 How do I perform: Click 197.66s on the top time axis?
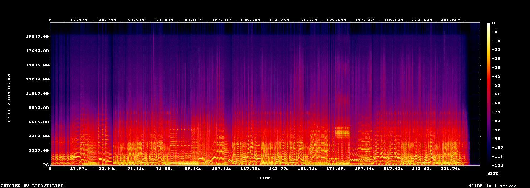pyautogui.click(x=365, y=20)
